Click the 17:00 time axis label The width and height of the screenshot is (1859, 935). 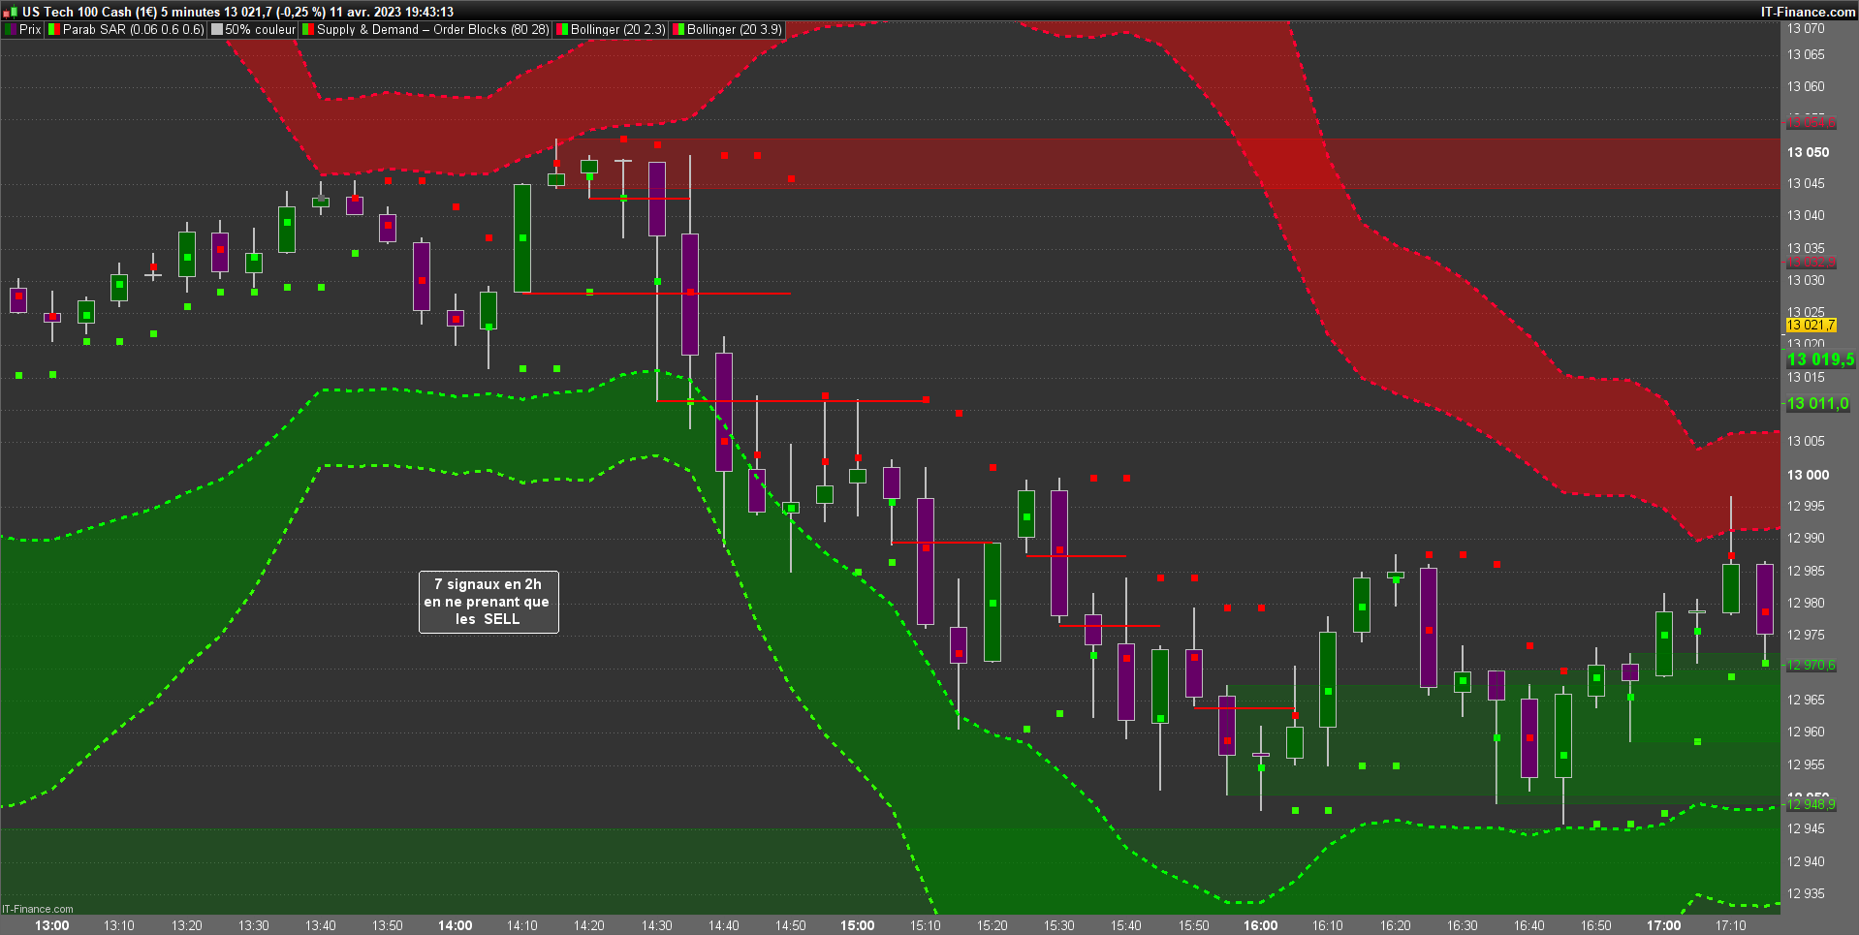[x=1664, y=925]
